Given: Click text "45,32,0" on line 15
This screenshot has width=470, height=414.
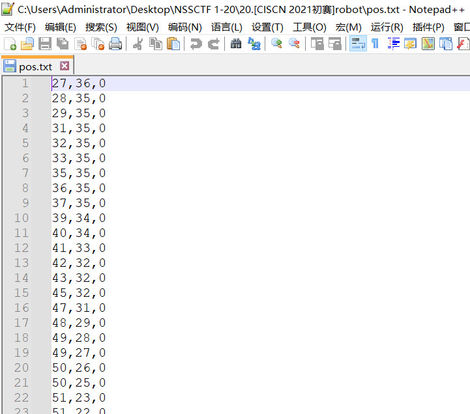Looking at the screenshot, I should (79, 293).
